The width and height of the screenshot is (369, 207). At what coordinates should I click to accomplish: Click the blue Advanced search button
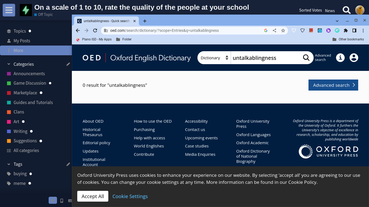(333, 85)
